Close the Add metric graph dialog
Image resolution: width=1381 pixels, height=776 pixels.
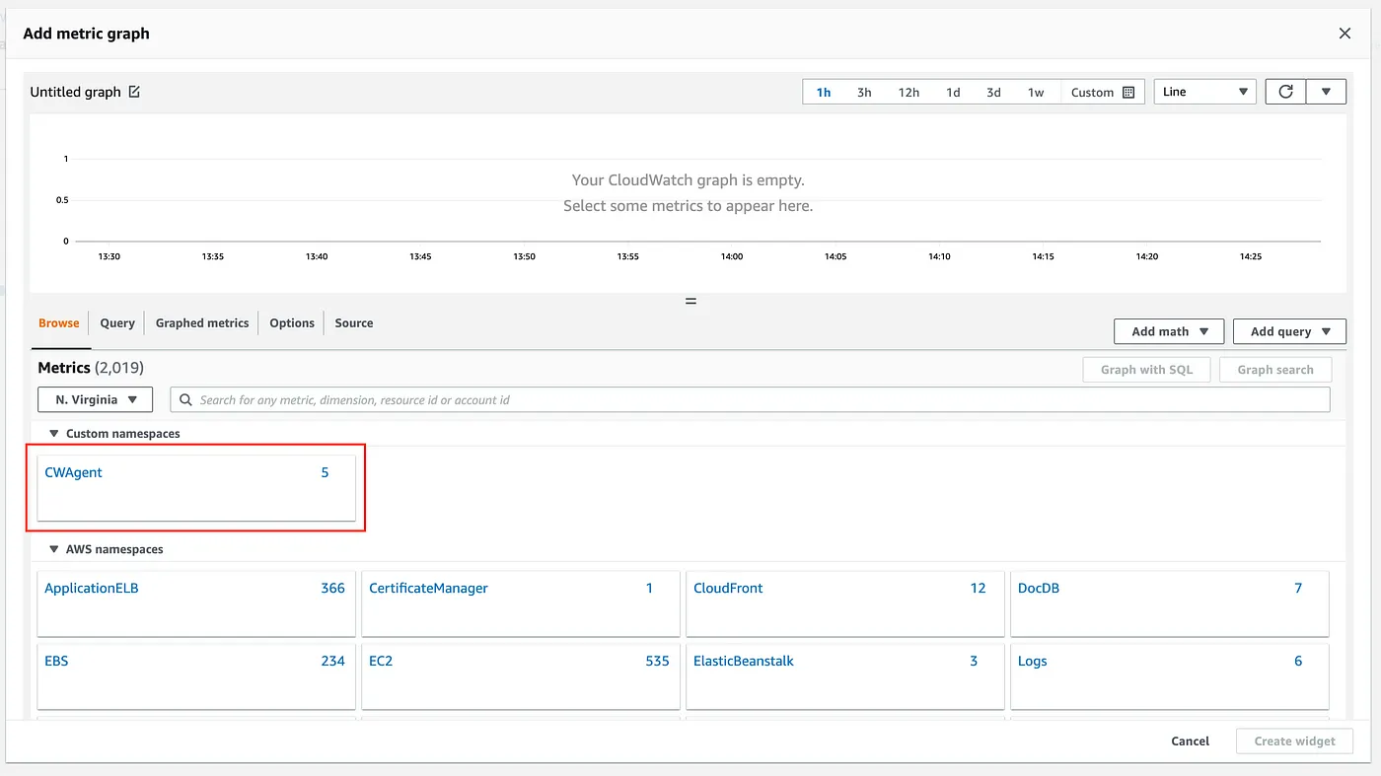(1345, 34)
